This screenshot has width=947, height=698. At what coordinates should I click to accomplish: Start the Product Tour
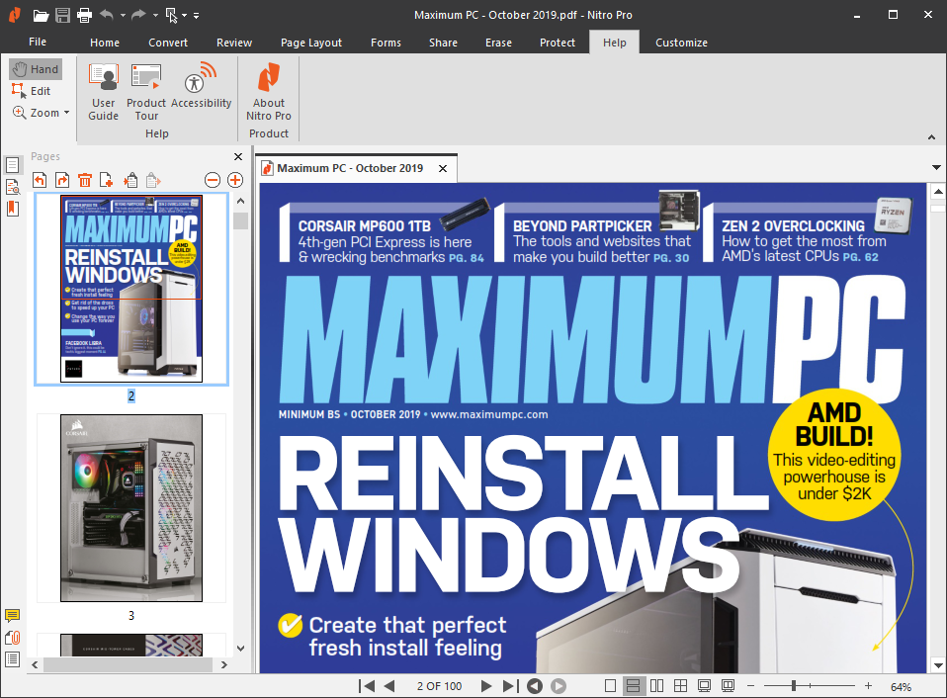[x=146, y=92]
